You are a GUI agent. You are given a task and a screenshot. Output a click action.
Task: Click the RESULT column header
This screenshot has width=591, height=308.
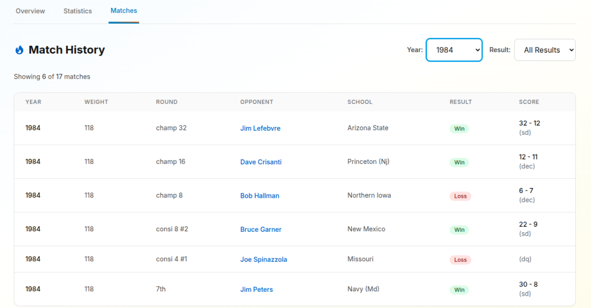[x=461, y=102]
